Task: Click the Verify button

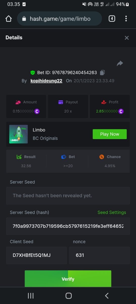Action: (x=68, y=279)
